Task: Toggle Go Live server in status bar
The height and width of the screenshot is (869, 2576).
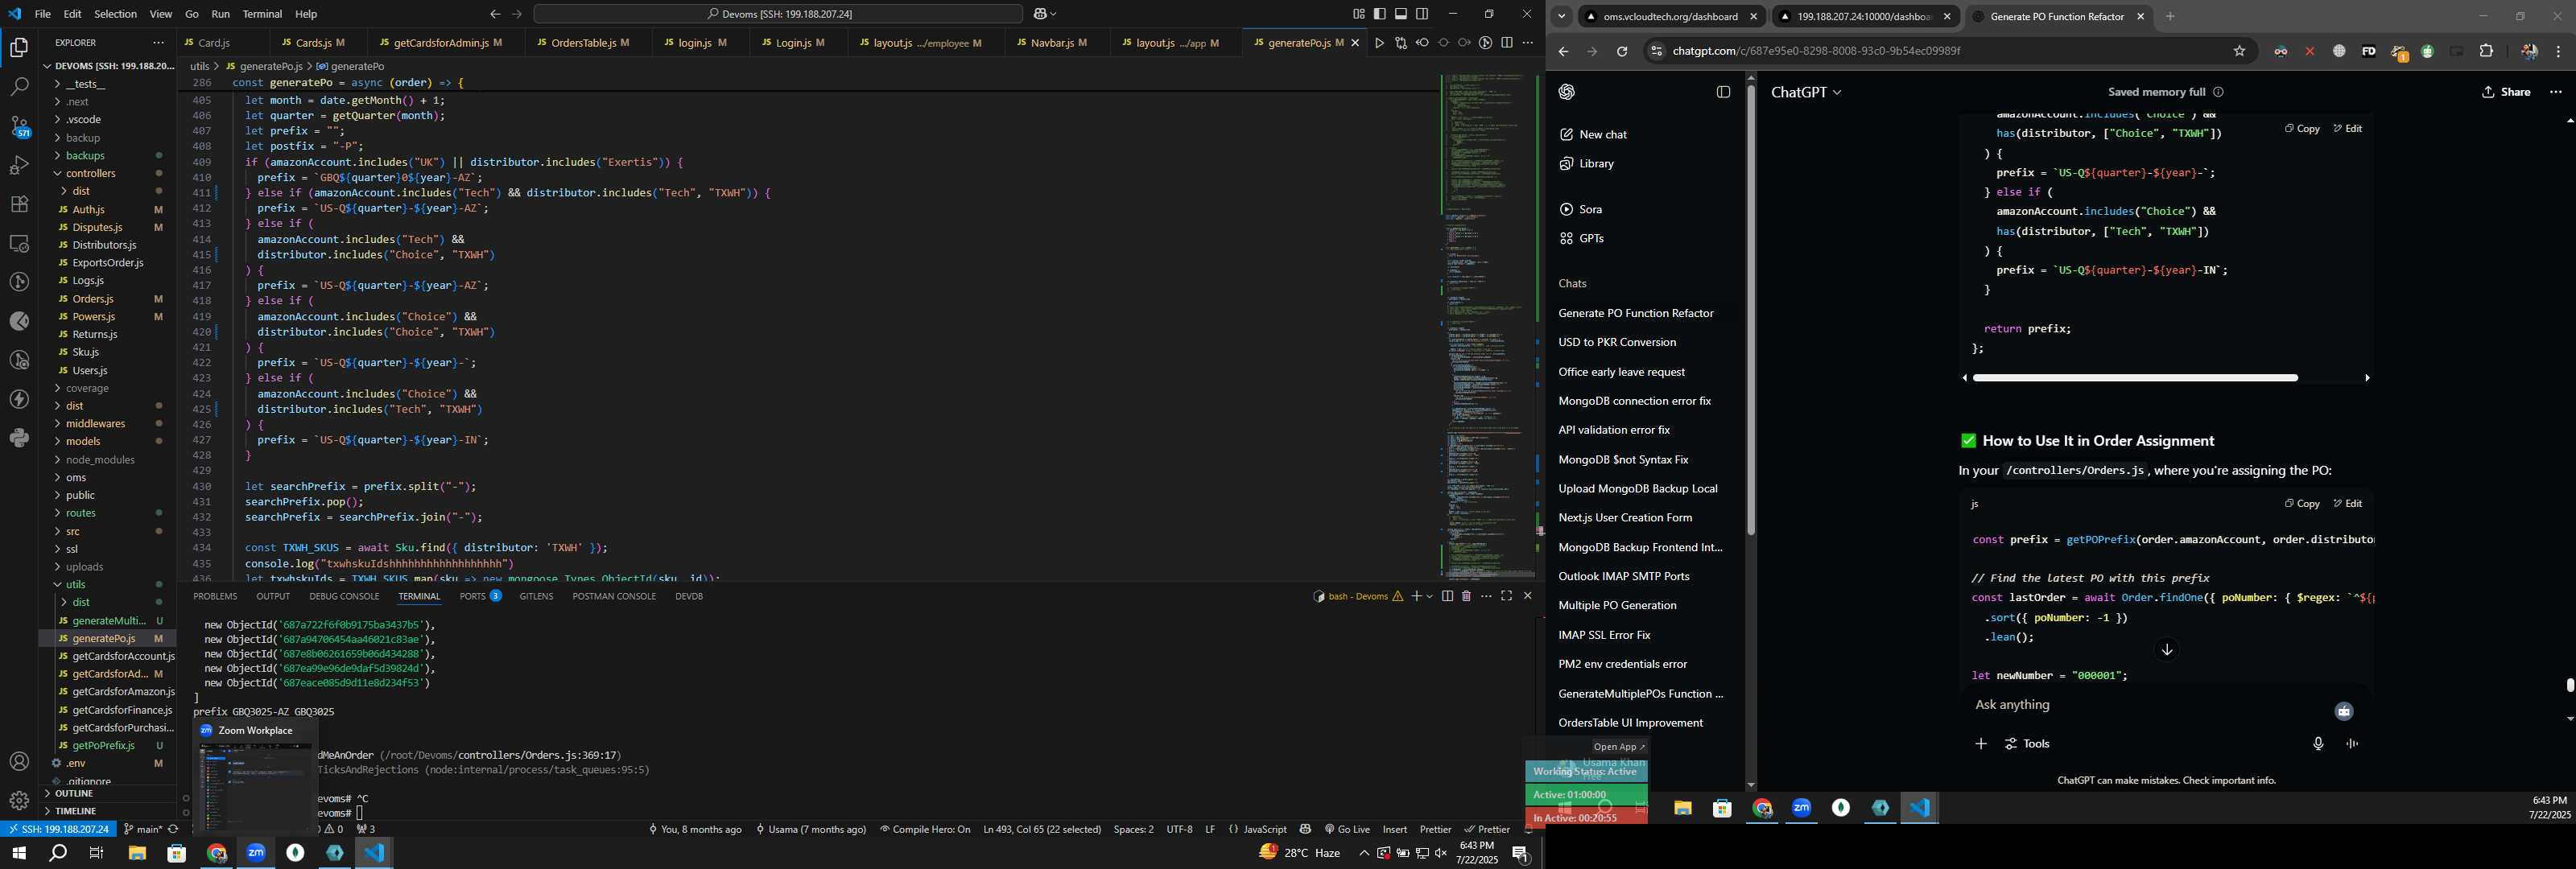Action: [1347, 829]
